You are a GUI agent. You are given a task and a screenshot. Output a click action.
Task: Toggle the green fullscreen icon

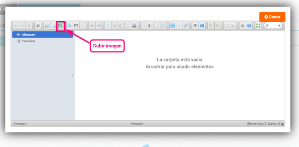pos(258,26)
